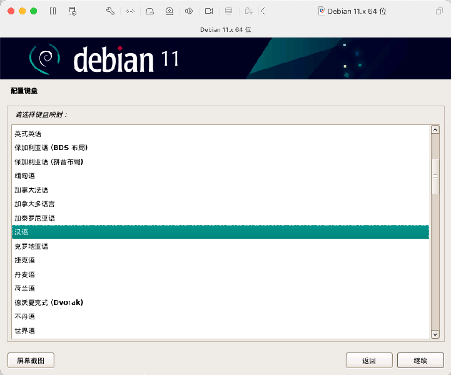Screen dimensions: 451x375
Task: Click the CD/DVD drive icon
Action: click(170, 11)
